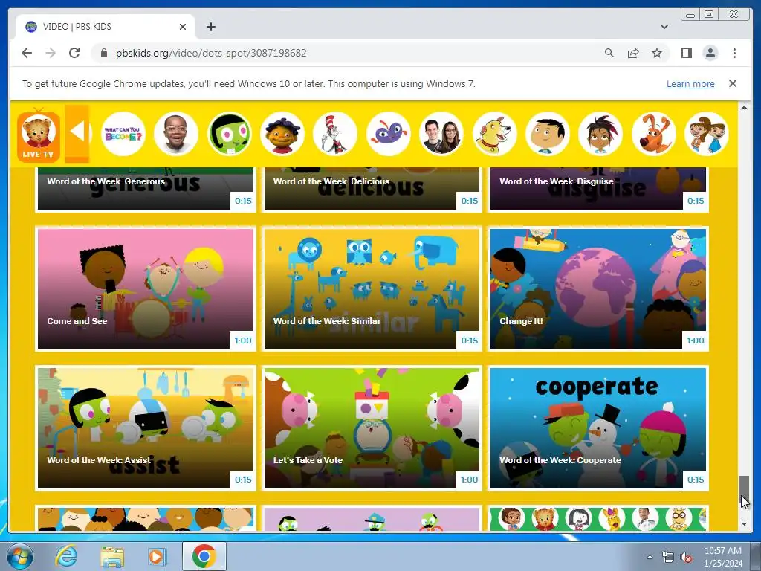Open the two kids show icon
The width and height of the screenshot is (761, 571).
pos(707,134)
